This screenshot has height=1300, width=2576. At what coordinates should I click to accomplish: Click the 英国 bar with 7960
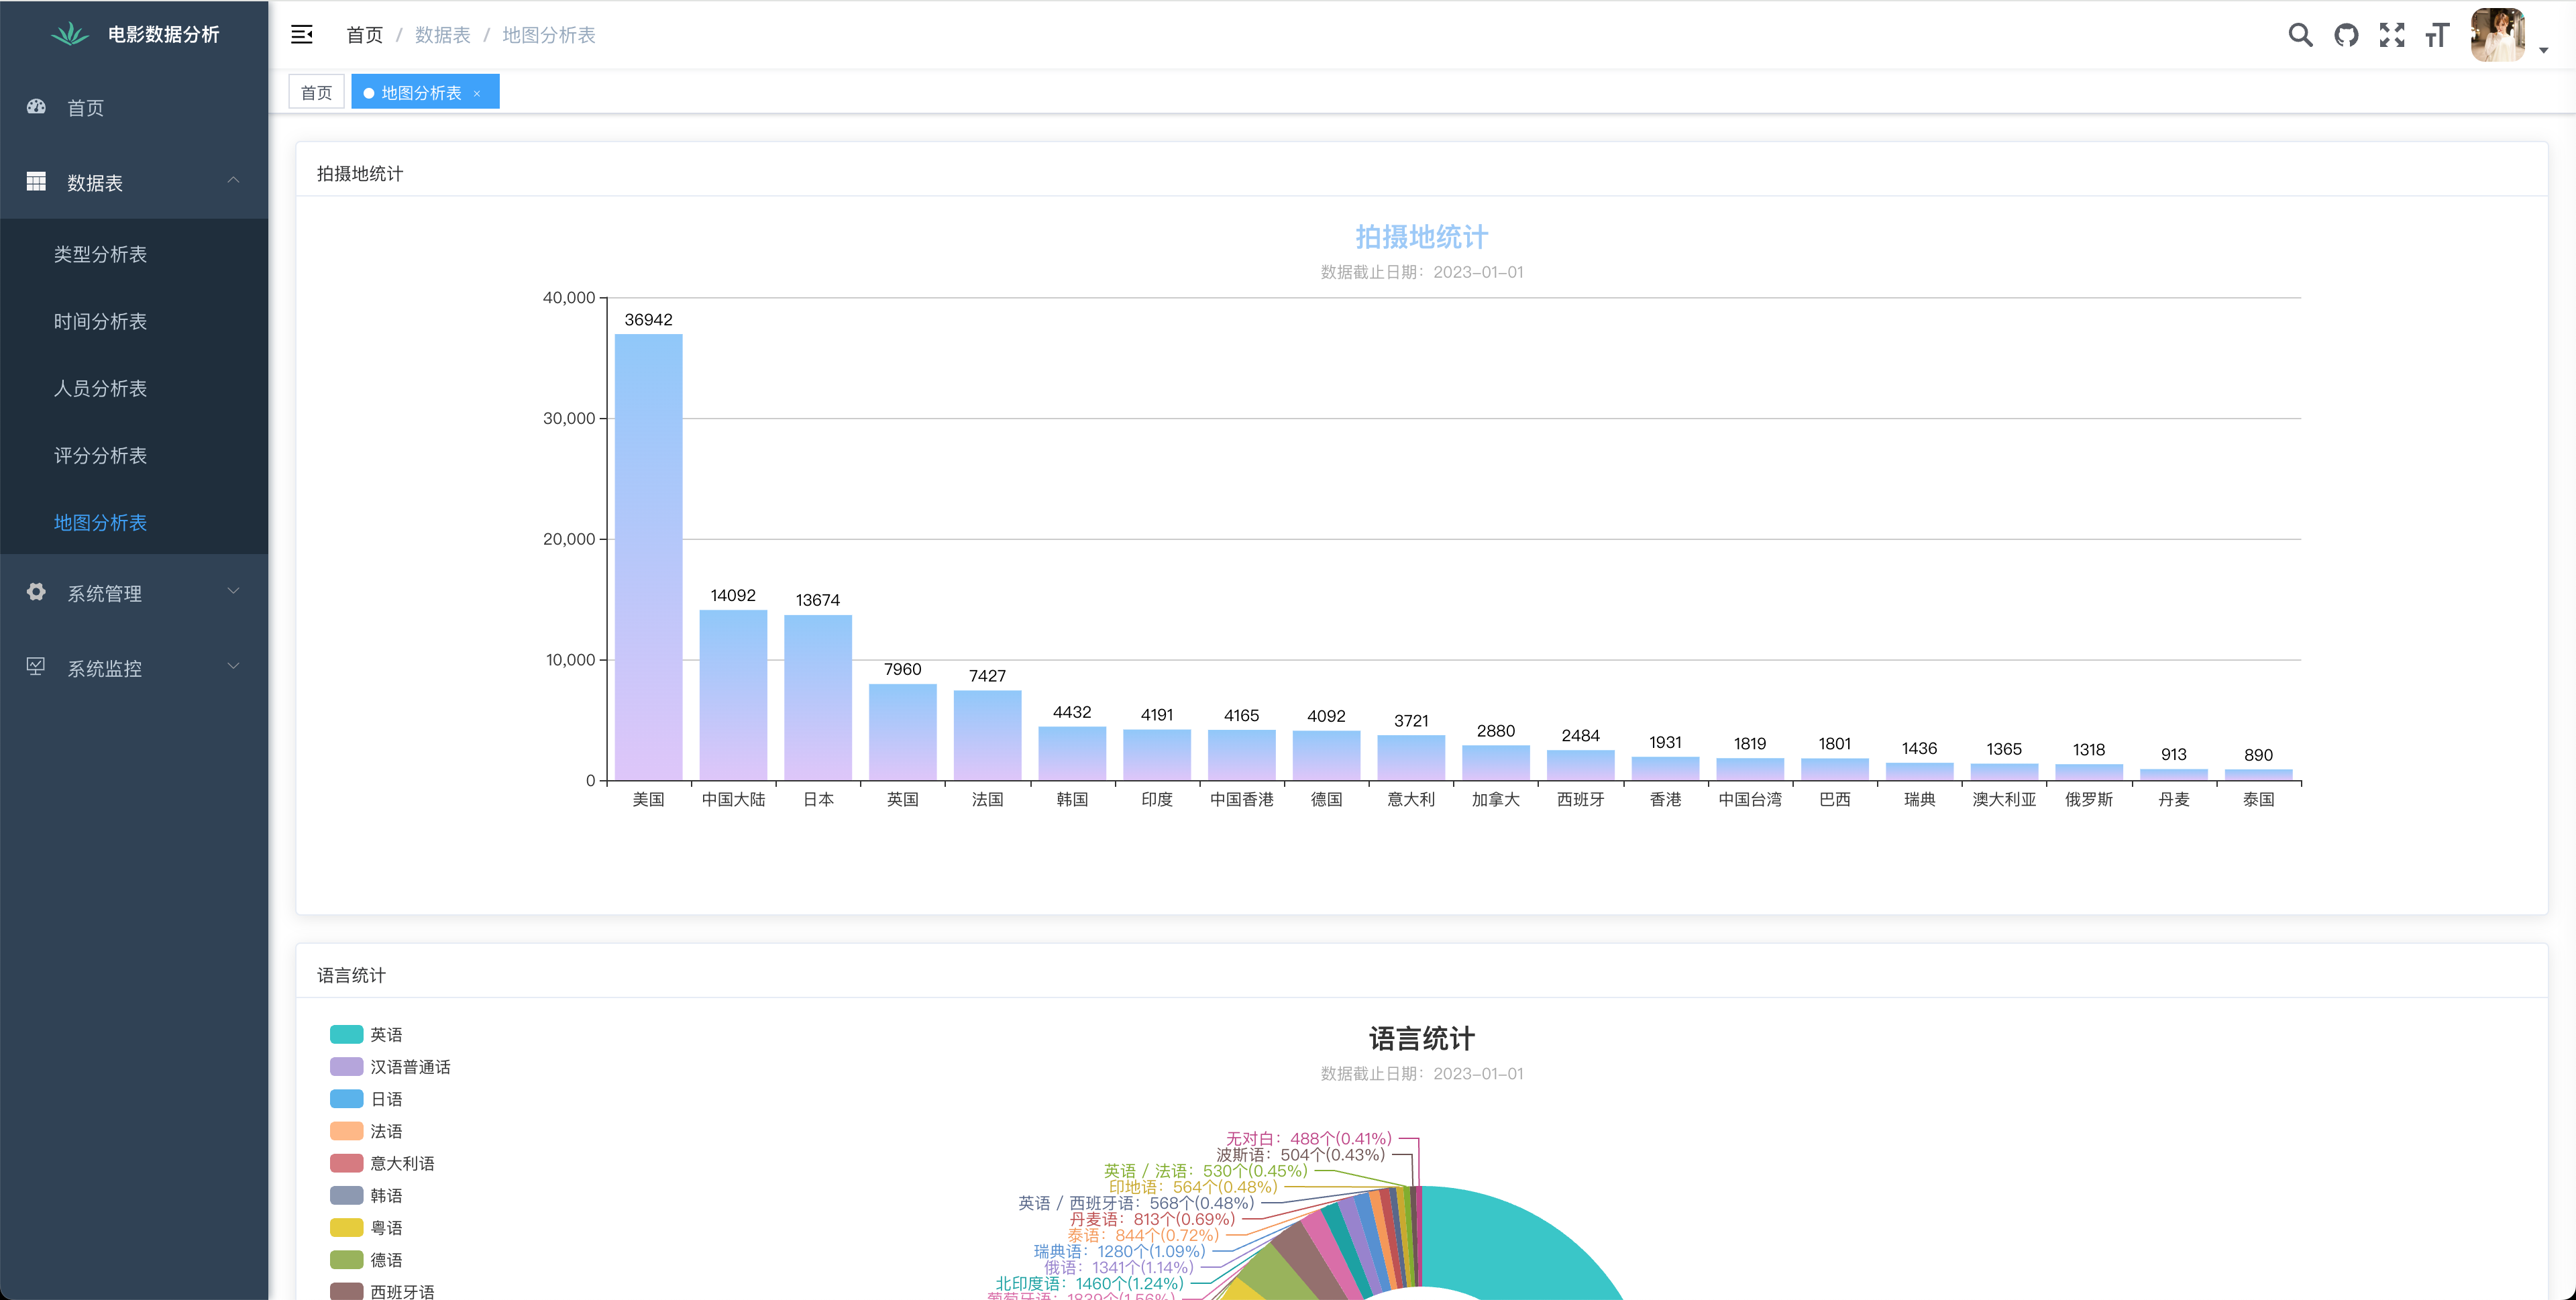(x=903, y=732)
